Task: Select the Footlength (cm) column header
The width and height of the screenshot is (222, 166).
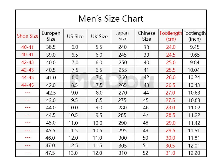Action: [x=171, y=36]
